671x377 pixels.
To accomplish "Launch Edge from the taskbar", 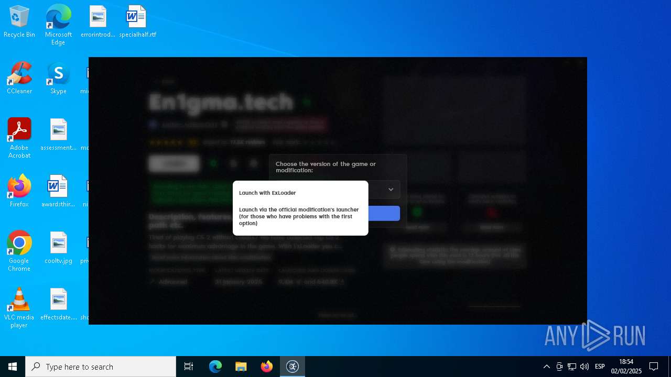I will tap(215, 367).
